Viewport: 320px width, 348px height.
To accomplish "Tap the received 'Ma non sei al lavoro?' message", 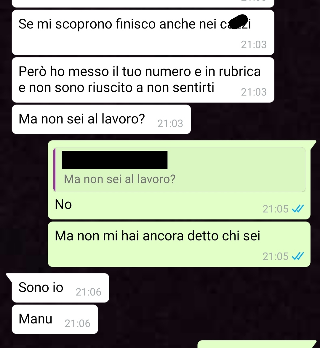I will tap(101, 119).
